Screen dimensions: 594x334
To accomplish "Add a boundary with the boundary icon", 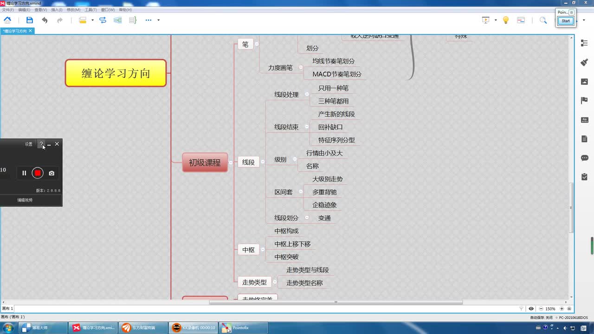I will tap(118, 20).
